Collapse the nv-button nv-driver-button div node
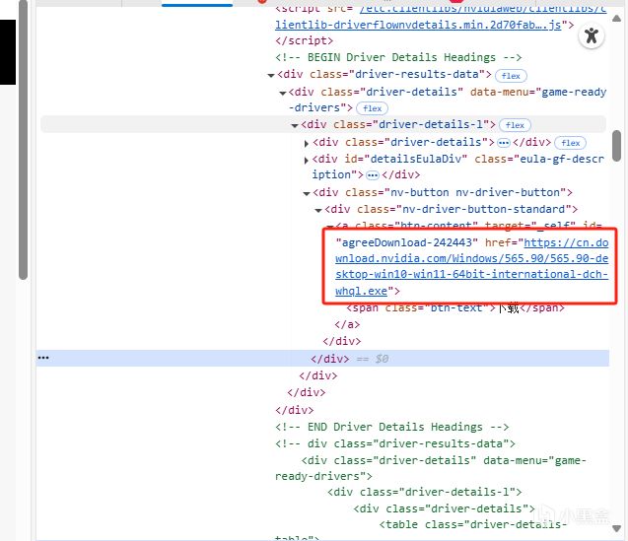The height and width of the screenshot is (541, 628). click(x=307, y=193)
